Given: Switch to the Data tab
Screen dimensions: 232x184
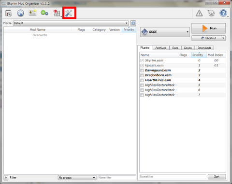Looking at the screenshot, I should click(x=175, y=48).
